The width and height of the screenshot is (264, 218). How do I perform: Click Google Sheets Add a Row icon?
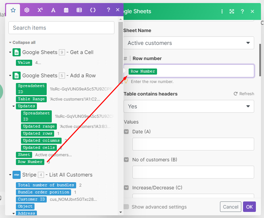[x=17, y=76]
